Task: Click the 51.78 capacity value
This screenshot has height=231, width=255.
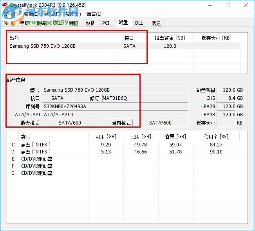Action: point(175,152)
